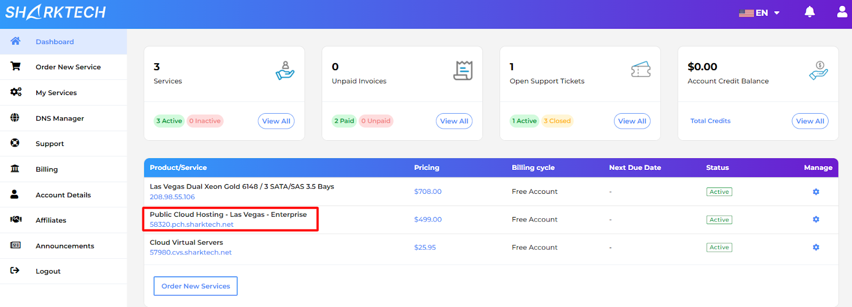
Task: Open Affiliates menu item
Action: coord(63,220)
